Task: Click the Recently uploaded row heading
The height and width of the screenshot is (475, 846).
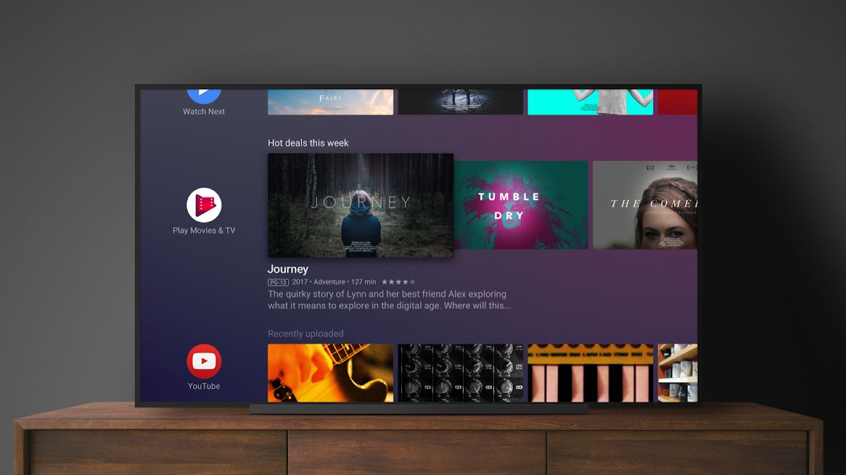Action: coord(305,334)
